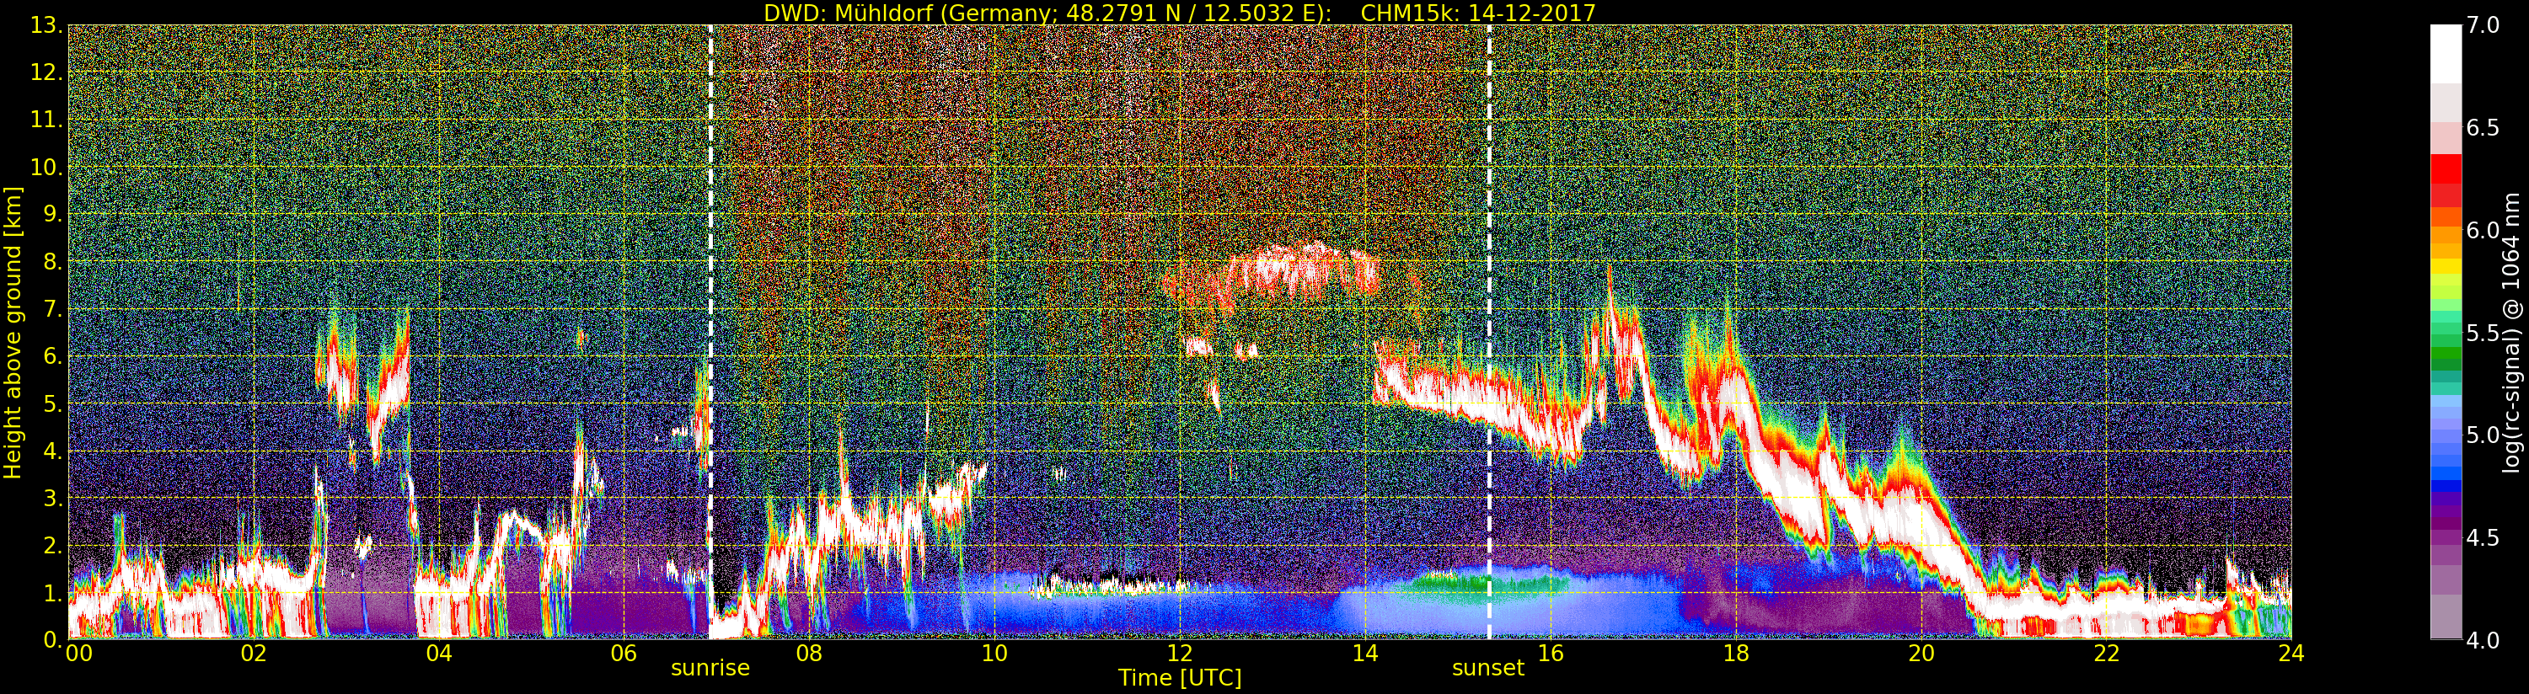Select the 'Height above ground [km]' axis label
This screenshot has height=694, width=2529.
click(x=13, y=333)
